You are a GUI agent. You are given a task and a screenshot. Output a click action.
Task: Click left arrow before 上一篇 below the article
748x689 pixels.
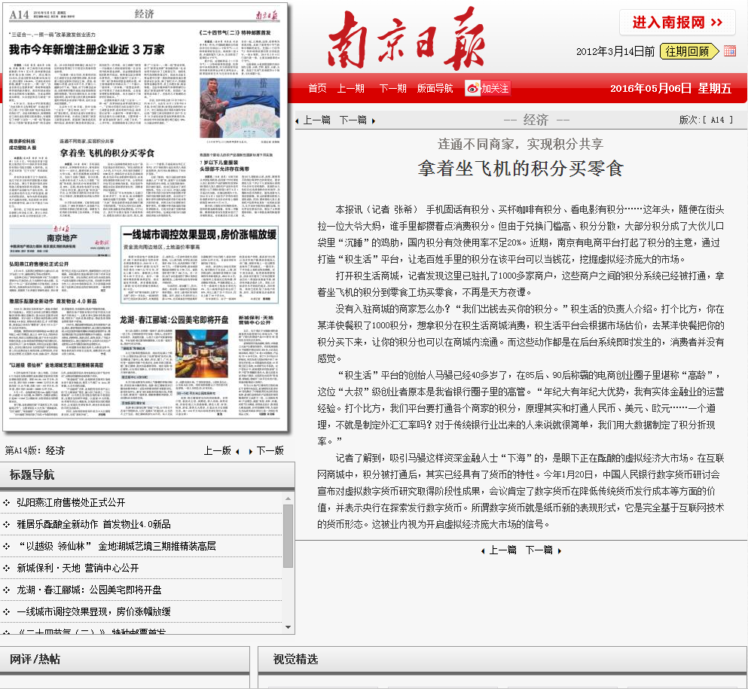click(483, 550)
